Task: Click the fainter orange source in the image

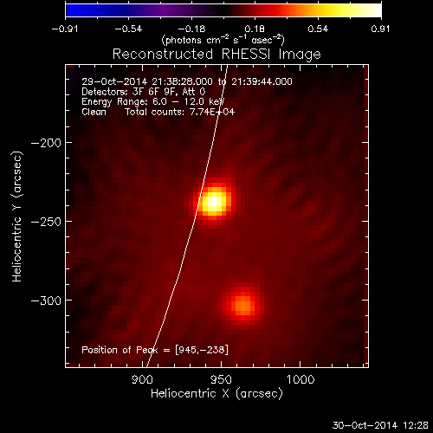Action: 242,306
